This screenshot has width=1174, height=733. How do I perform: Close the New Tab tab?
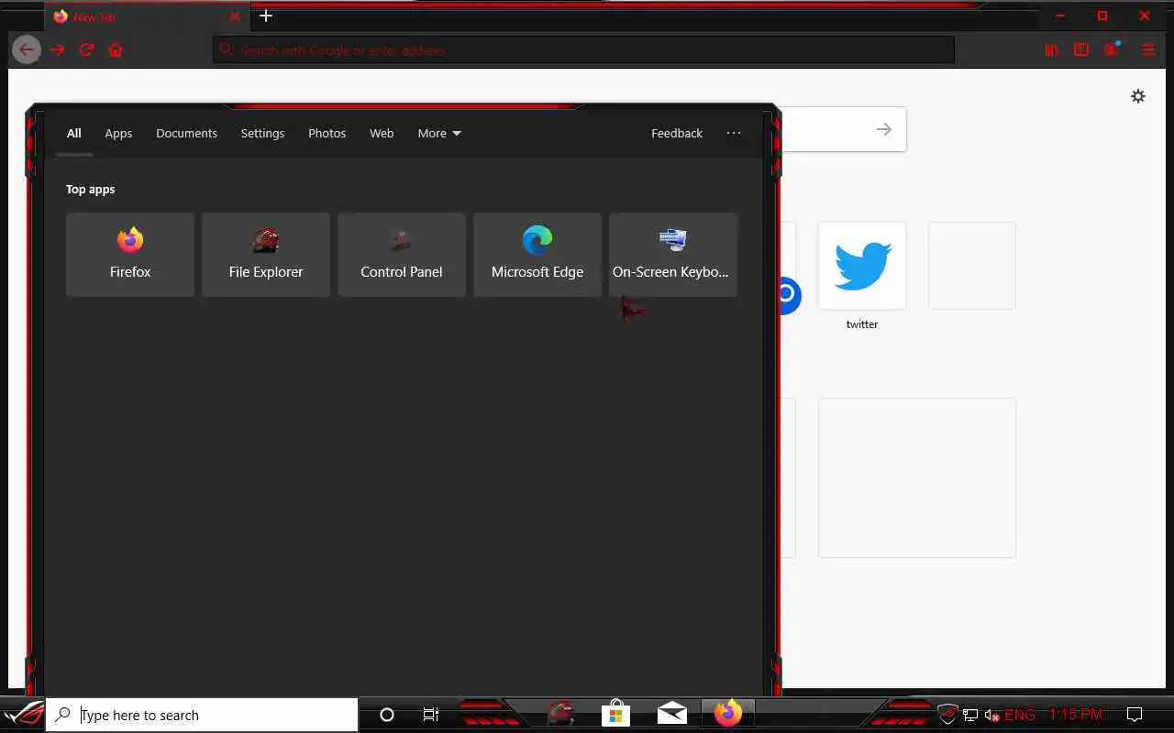pos(235,16)
